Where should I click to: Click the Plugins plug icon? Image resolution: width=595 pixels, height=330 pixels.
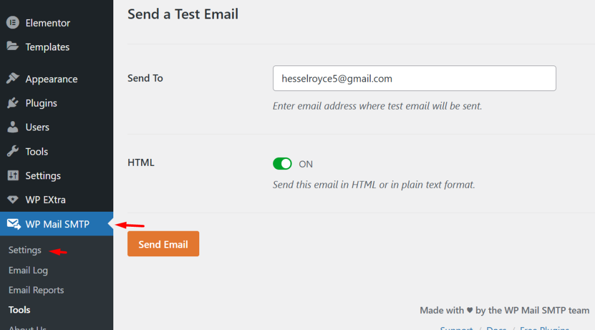[x=13, y=103]
